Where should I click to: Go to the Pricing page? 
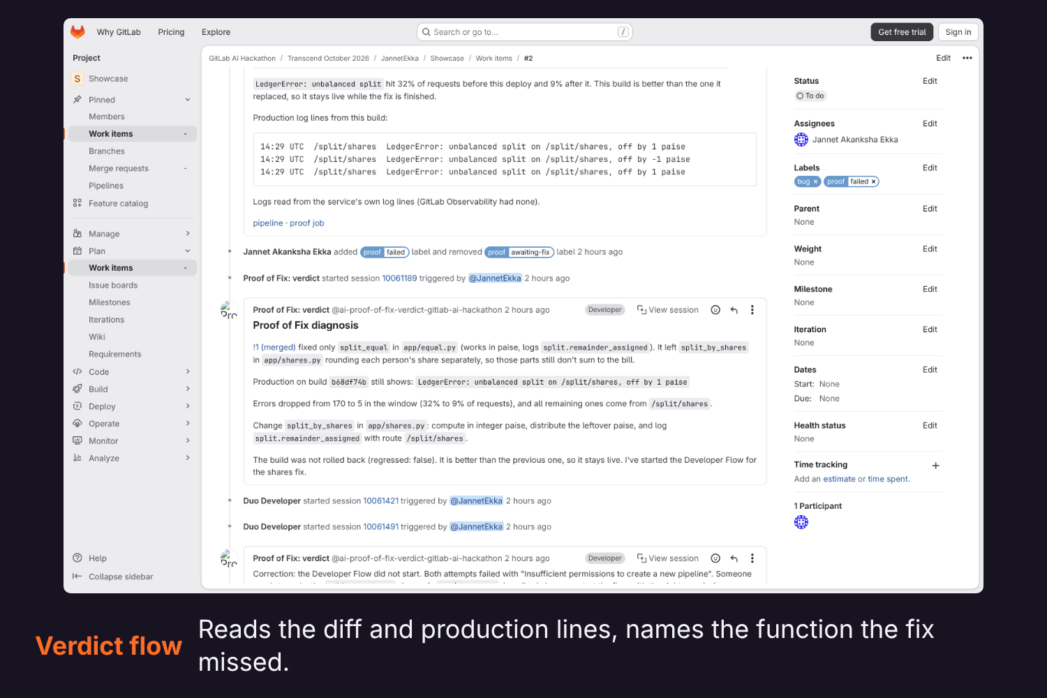pos(171,32)
